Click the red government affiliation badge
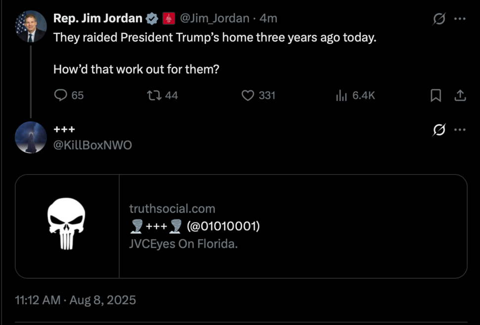This screenshot has width=480, height=325. coord(169,19)
